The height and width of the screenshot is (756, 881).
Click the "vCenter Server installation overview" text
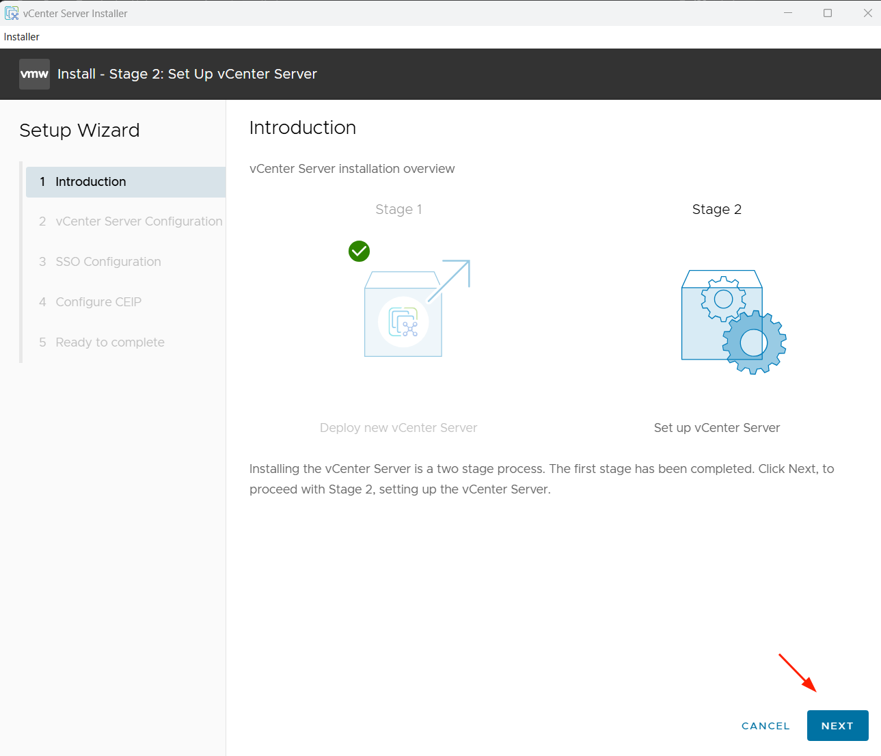pos(352,169)
